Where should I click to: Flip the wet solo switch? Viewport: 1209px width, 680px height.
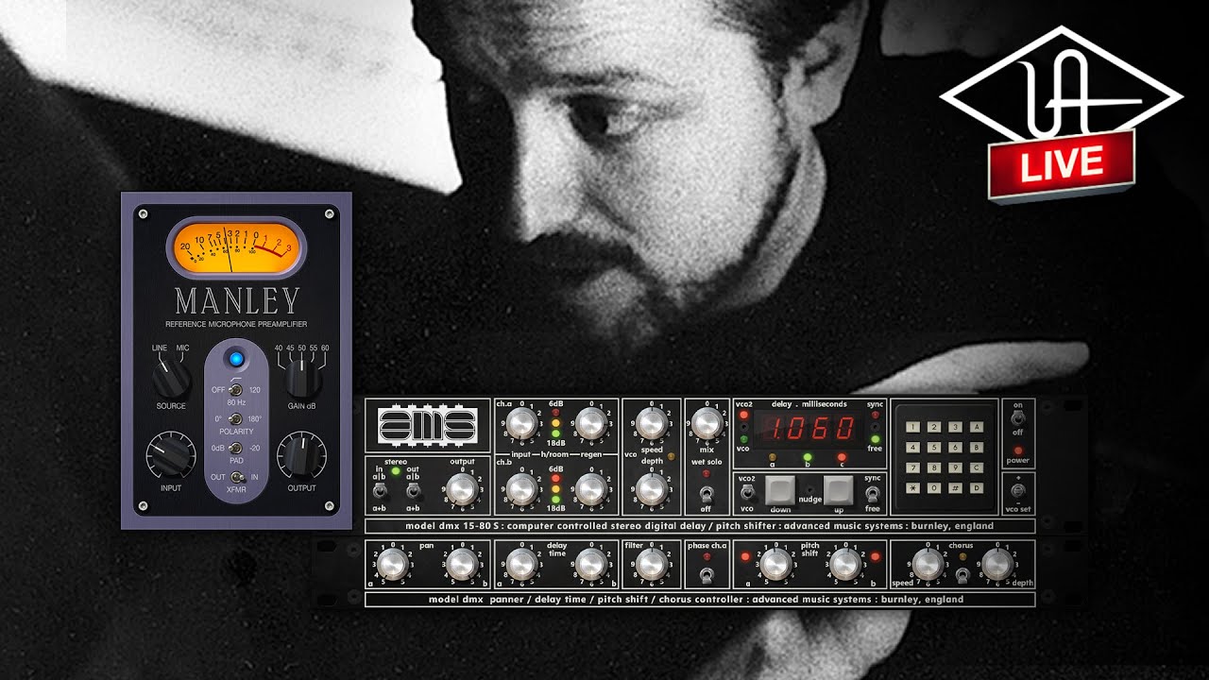(707, 492)
